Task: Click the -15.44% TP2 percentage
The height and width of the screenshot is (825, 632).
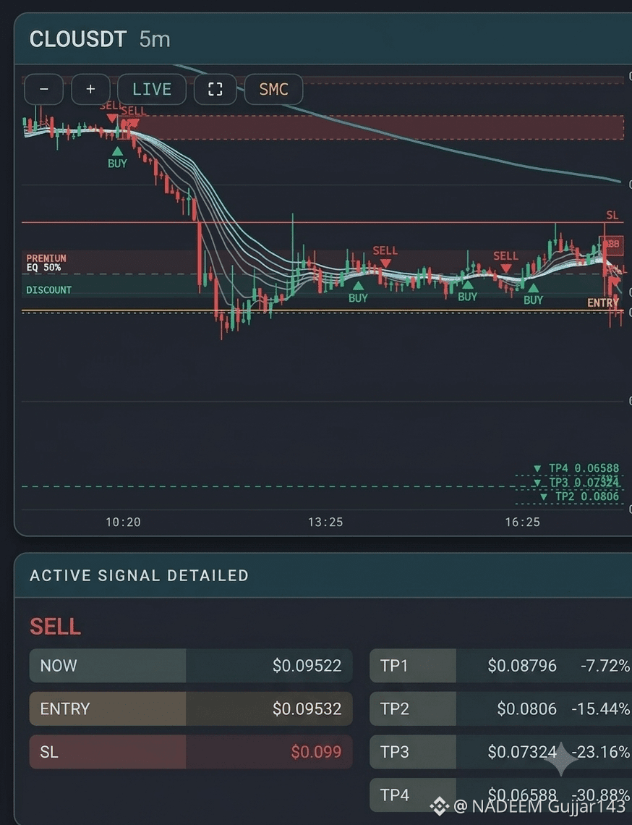Action: (x=601, y=708)
